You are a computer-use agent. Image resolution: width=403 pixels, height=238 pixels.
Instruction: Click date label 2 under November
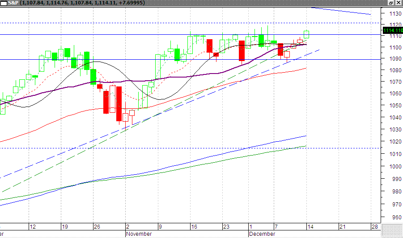click(128, 227)
